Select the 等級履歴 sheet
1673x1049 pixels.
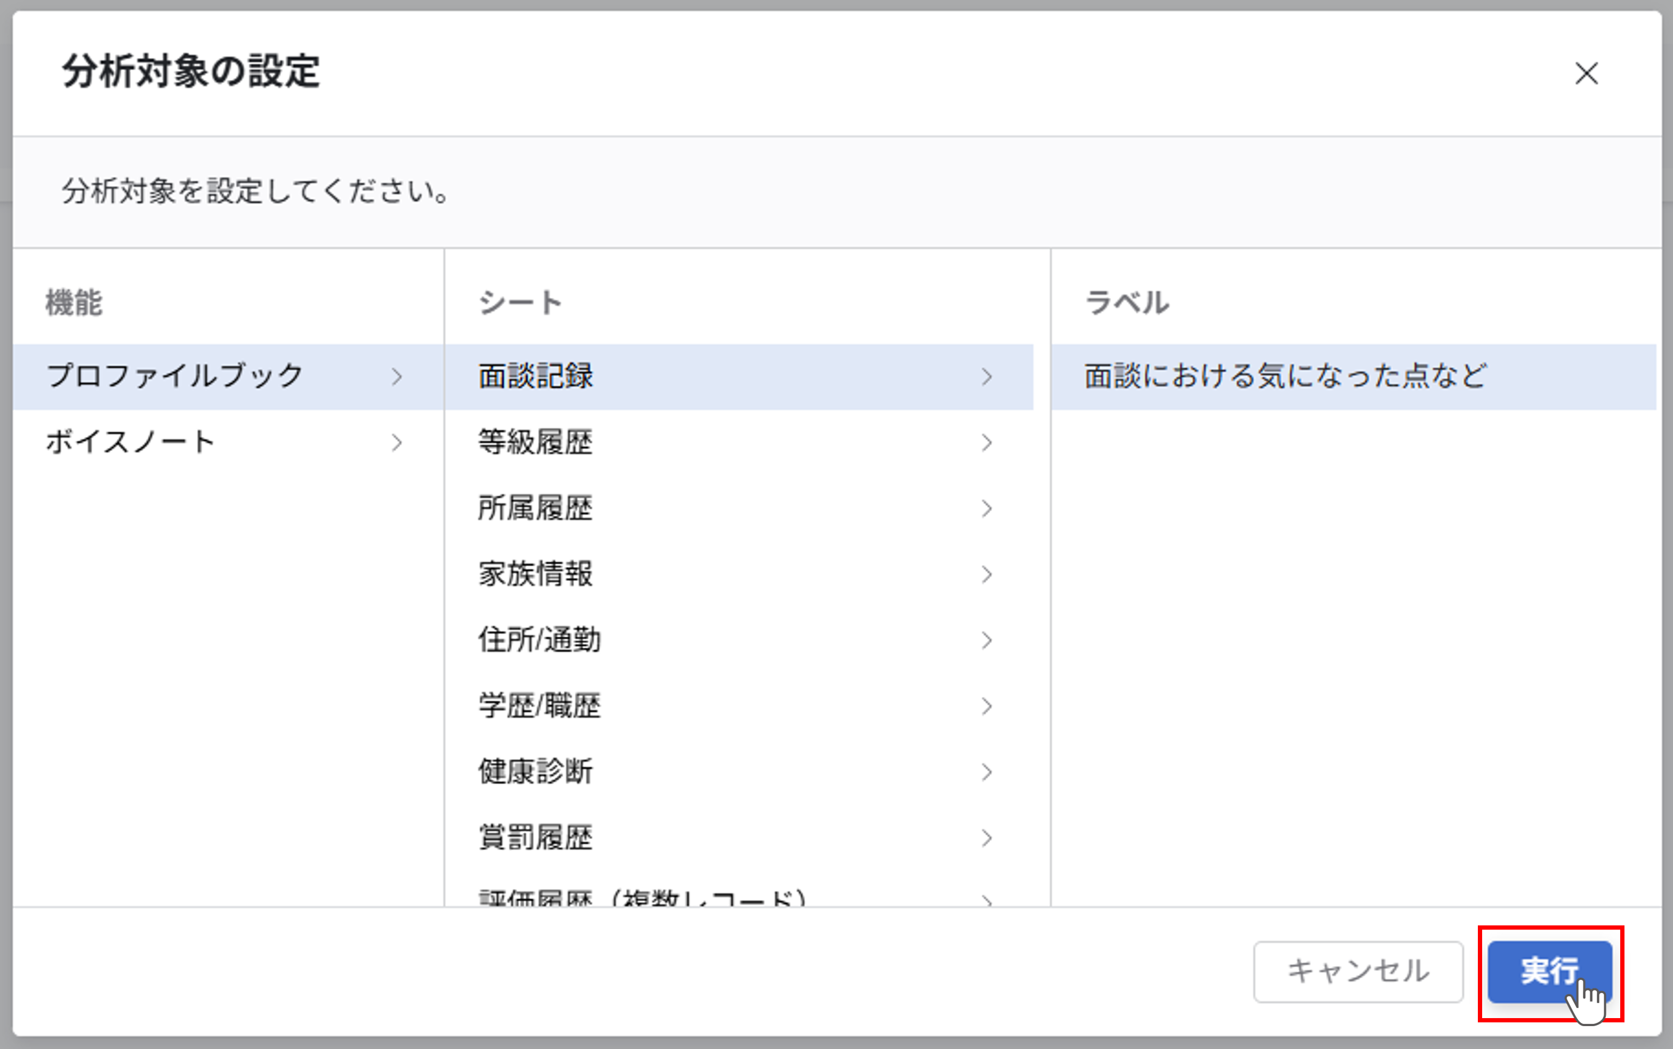point(535,442)
